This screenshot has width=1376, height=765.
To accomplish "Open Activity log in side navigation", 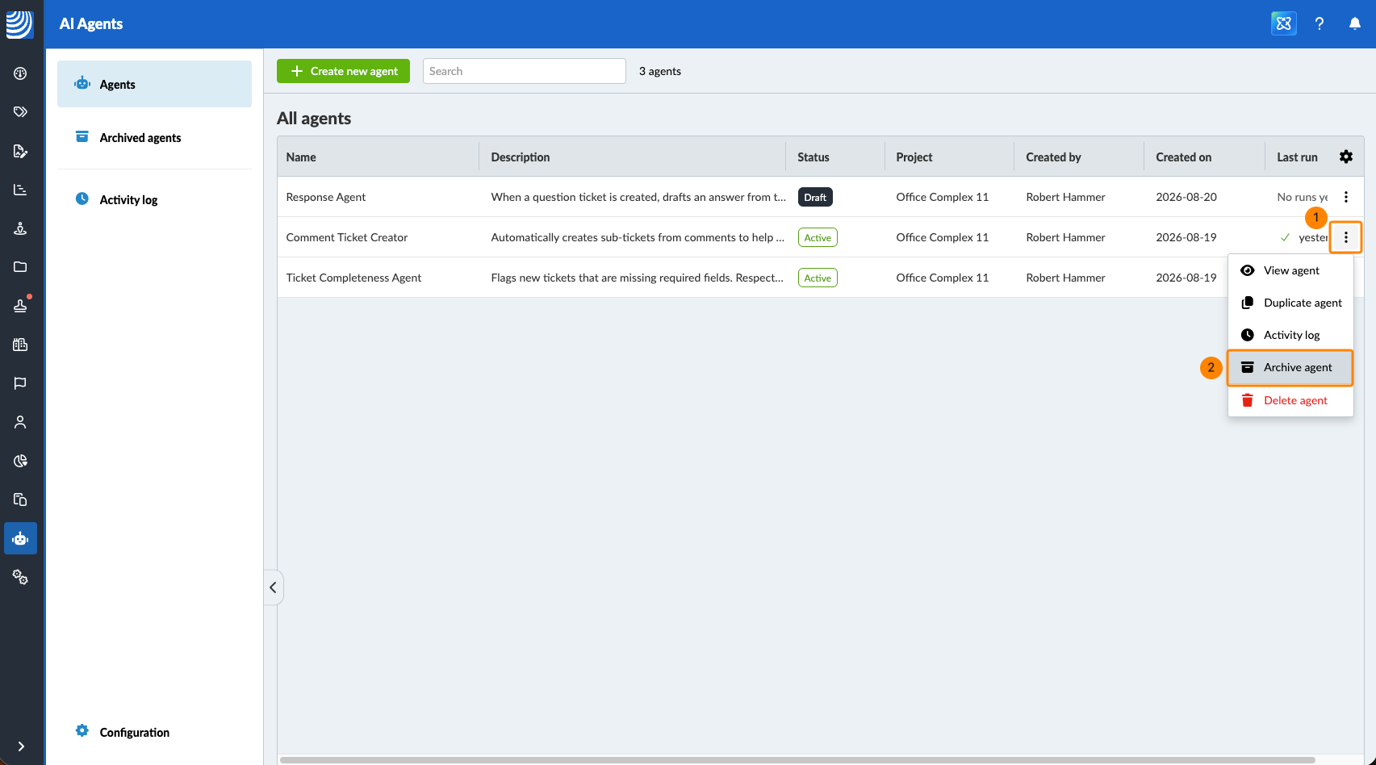I will tap(154, 199).
